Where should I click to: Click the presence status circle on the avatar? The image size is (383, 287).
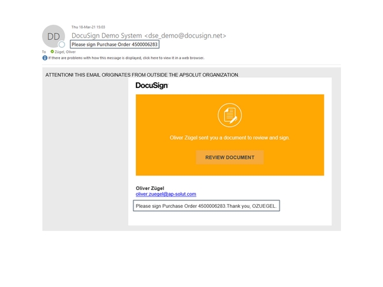[x=62, y=45]
